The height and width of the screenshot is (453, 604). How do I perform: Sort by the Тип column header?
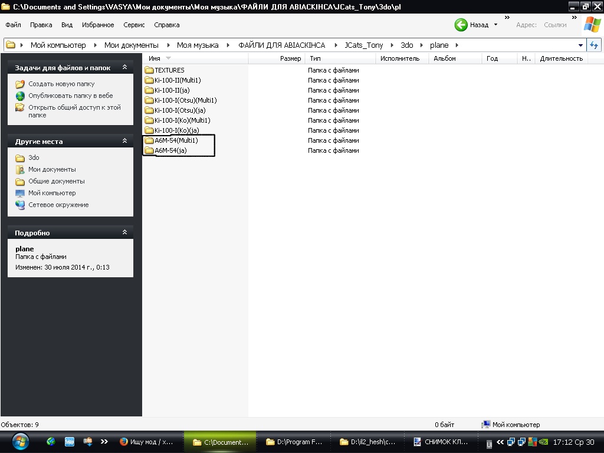tap(340, 58)
